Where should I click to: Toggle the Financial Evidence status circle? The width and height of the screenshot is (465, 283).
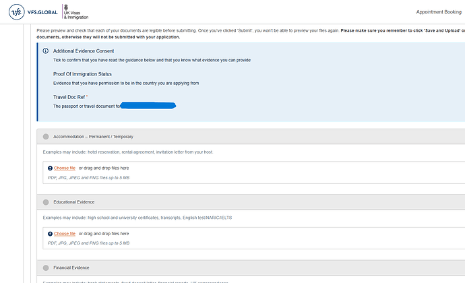tap(46, 268)
